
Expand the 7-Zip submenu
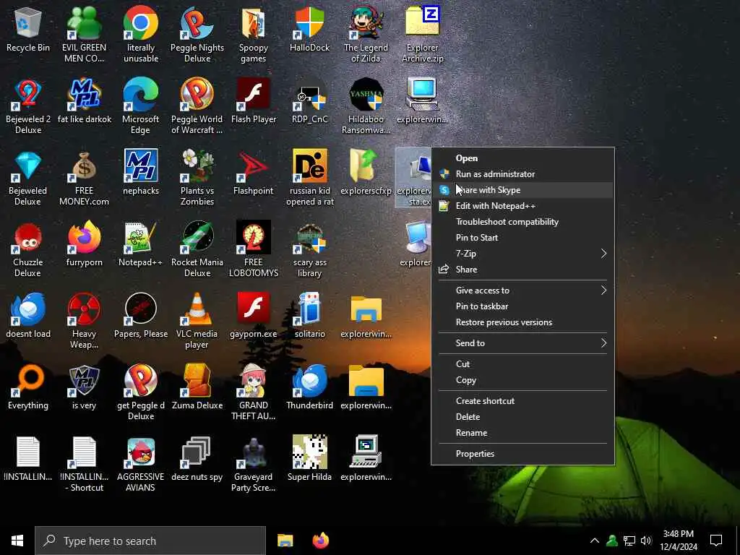522,254
